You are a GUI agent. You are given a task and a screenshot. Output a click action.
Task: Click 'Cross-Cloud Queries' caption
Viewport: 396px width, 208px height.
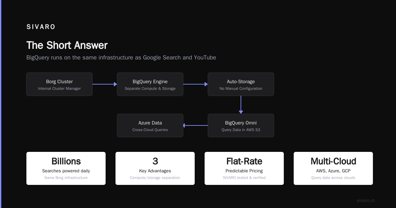pyautogui.click(x=150, y=130)
